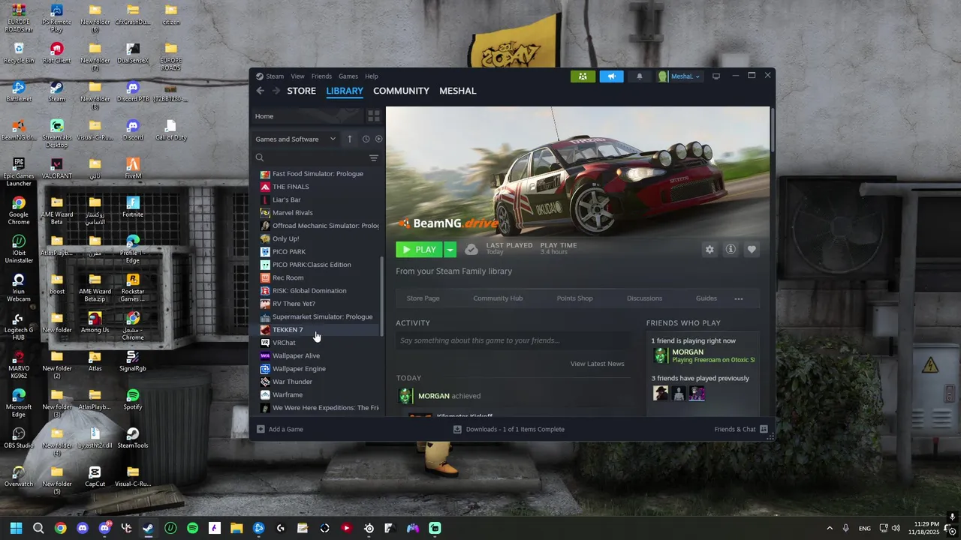961x540 pixels.
Task: Open Windows Start menu
Action: pos(16,528)
